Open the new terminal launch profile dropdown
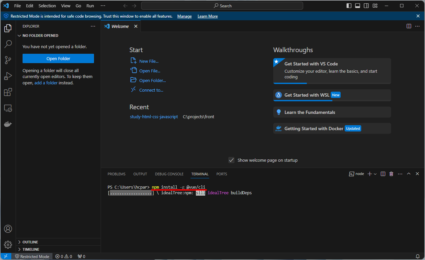This screenshot has width=425, height=260. tap(375, 174)
